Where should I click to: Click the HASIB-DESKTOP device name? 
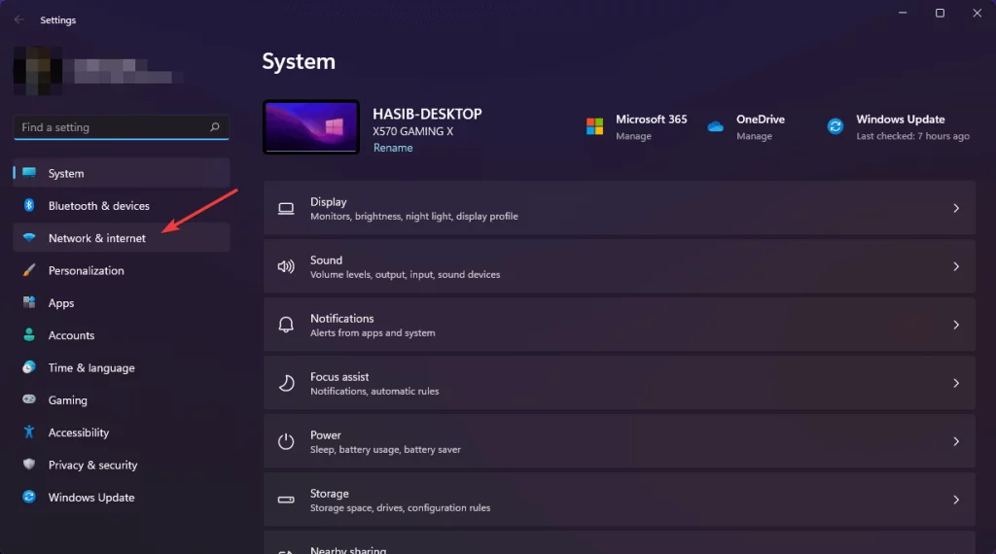click(427, 114)
